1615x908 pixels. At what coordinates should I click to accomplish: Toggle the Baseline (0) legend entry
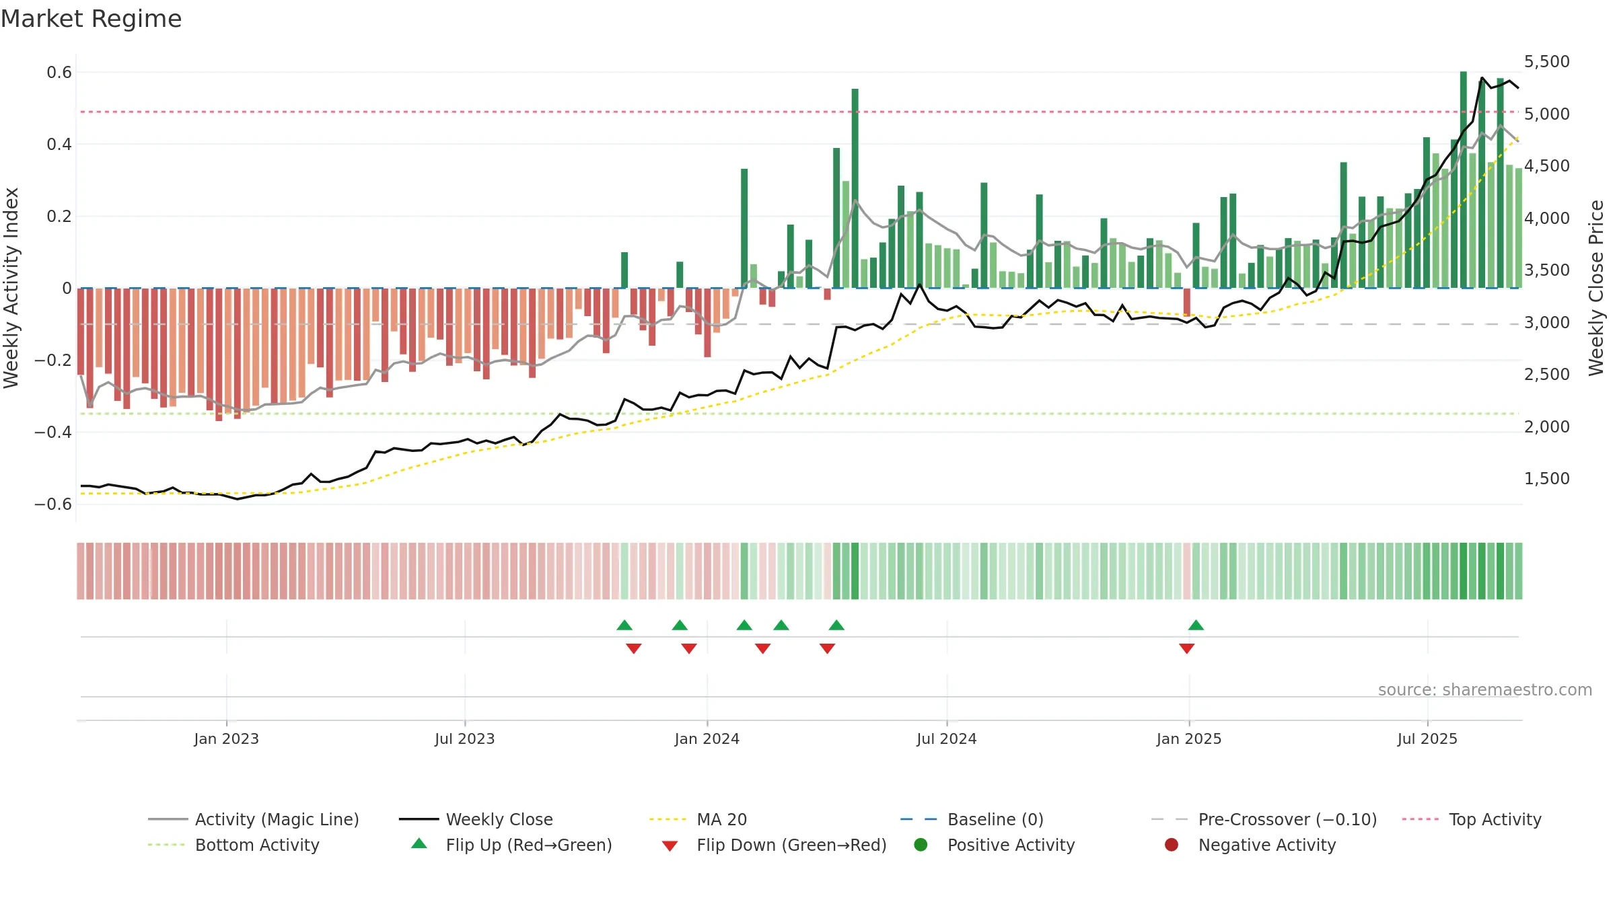972,819
